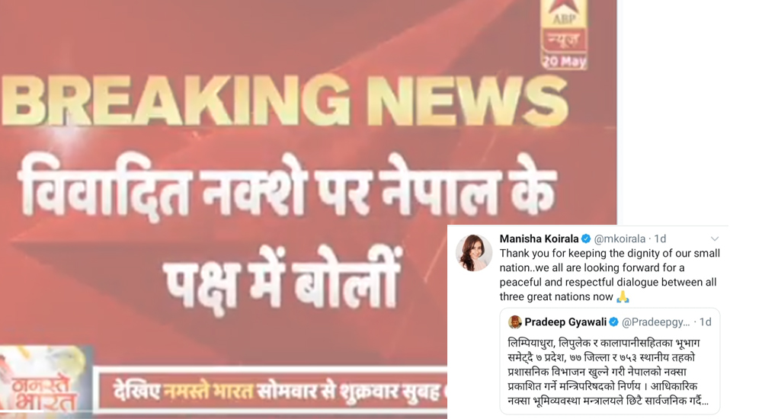Click the folded hands emoji in tweet
The image size is (762, 419).
(x=623, y=296)
